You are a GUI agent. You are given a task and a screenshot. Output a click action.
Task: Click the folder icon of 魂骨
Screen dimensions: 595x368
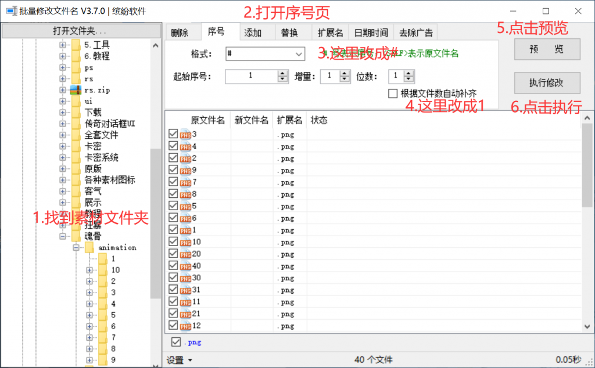[76, 236]
